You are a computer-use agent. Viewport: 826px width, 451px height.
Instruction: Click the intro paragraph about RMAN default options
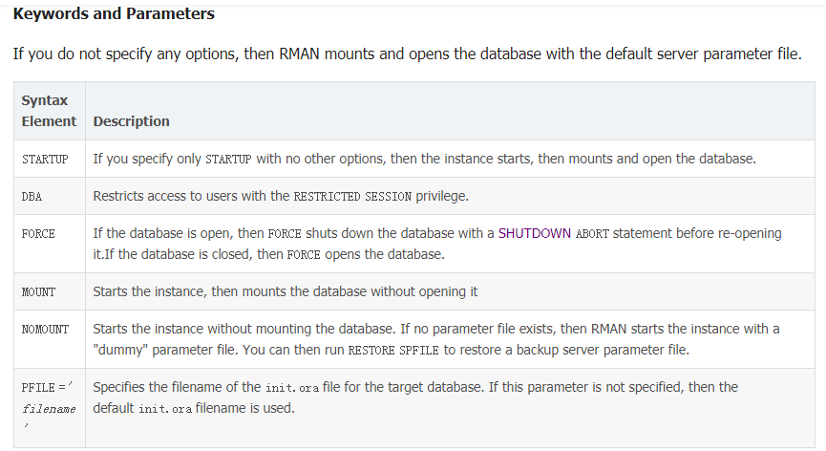coord(407,53)
